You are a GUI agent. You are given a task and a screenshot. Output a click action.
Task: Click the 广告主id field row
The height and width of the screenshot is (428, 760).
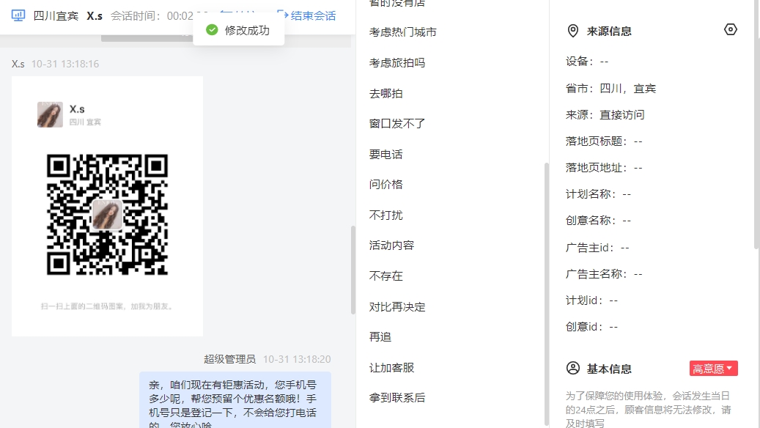pyautogui.click(x=597, y=248)
